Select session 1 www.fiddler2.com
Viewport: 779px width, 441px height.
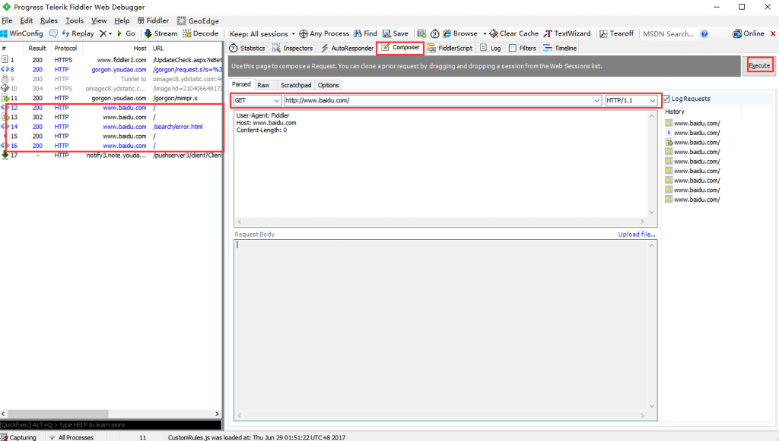pos(111,60)
